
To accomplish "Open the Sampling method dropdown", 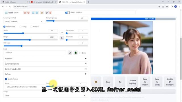I will point(24,22).
